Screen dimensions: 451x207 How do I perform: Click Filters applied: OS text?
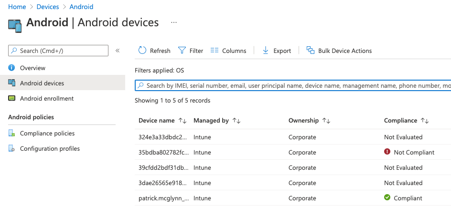tap(160, 70)
